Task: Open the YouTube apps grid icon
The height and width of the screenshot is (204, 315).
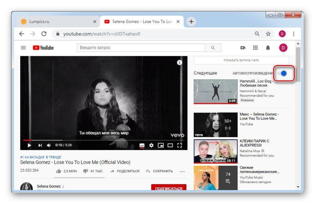Action: [x=255, y=48]
